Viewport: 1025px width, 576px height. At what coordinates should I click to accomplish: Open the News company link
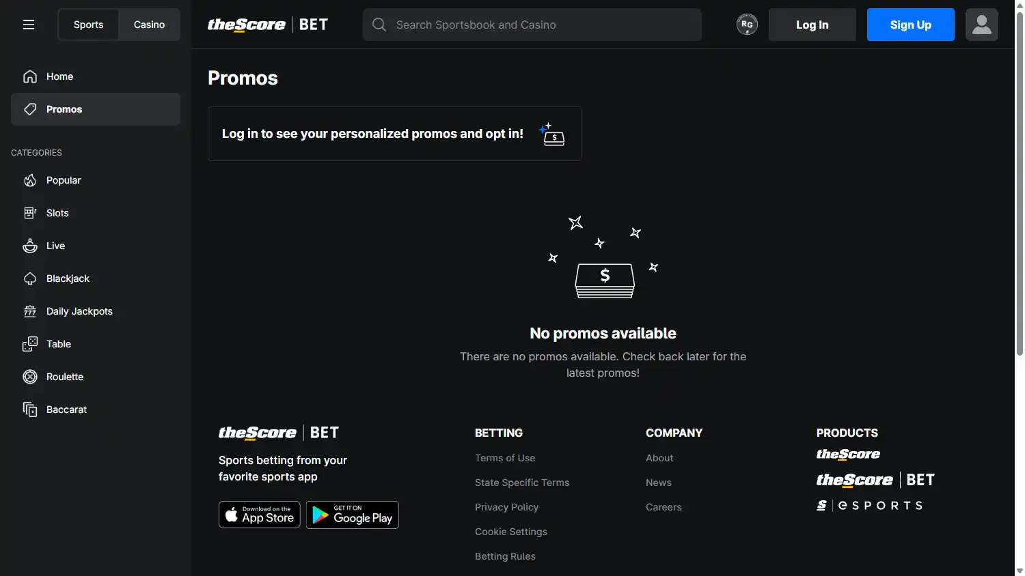click(x=659, y=483)
